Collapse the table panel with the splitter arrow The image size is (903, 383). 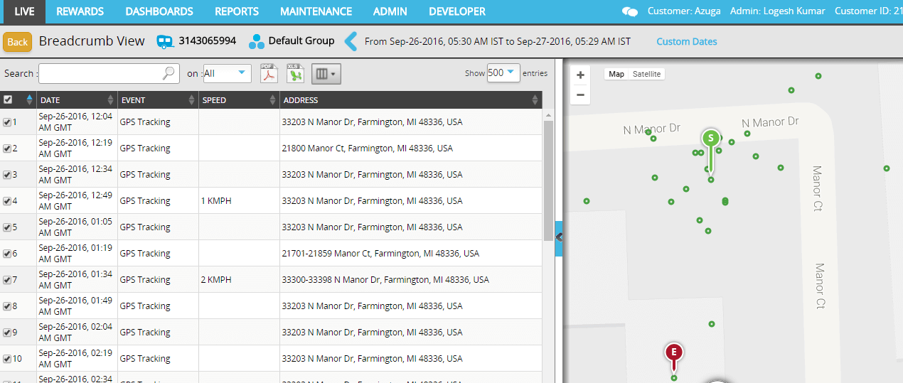559,237
